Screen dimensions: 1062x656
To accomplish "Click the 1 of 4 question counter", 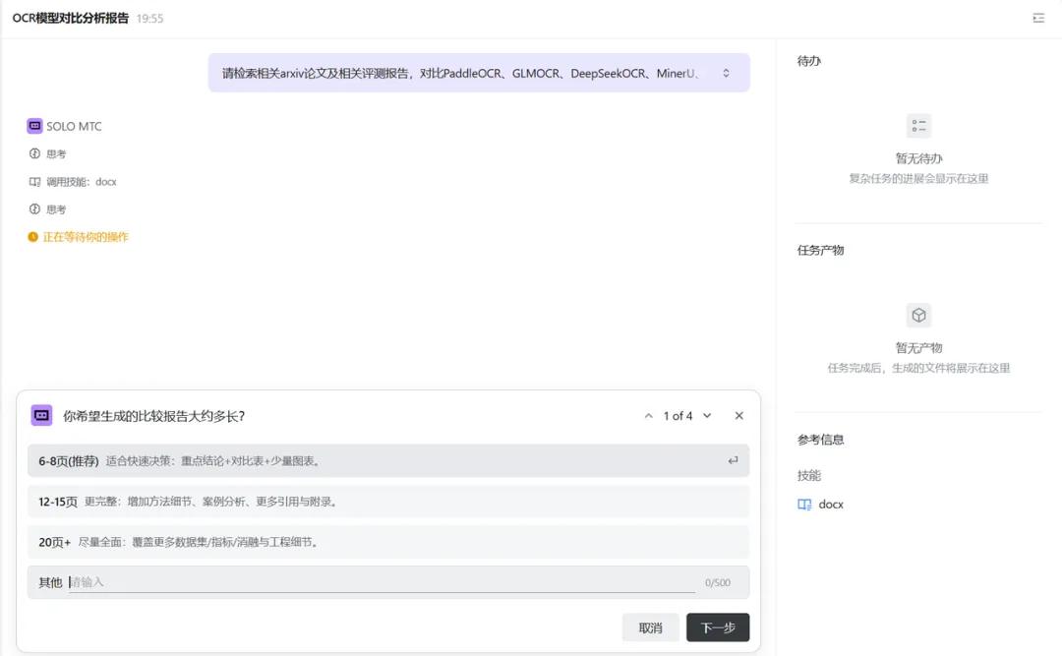I will tap(678, 416).
